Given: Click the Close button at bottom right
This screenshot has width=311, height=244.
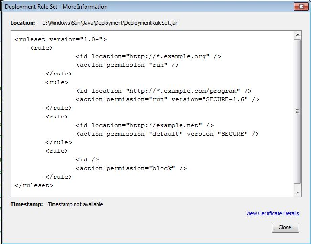Looking at the screenshot, I should coord(285,227).
